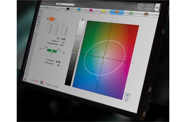Select the white paper swatch tab
186x122 pixels.
57,8
